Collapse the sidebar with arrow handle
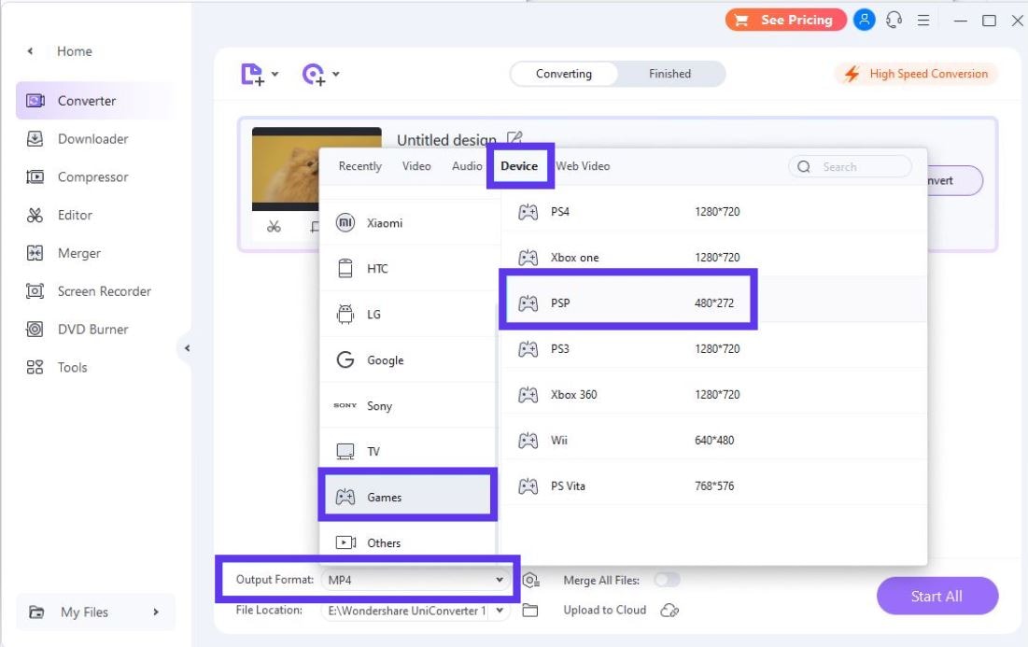This screenshot has height=647, width=1028. coord(186,348)
